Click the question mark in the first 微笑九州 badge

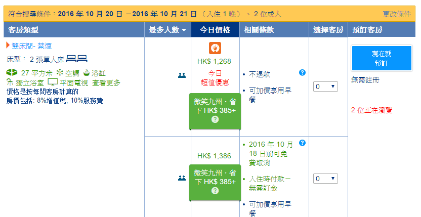215,119
